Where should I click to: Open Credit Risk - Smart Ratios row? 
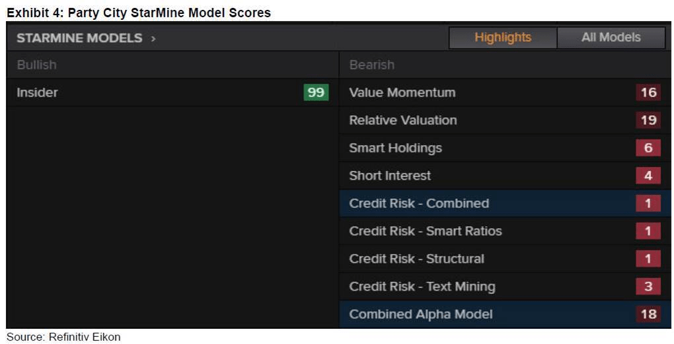pos(425,231)
